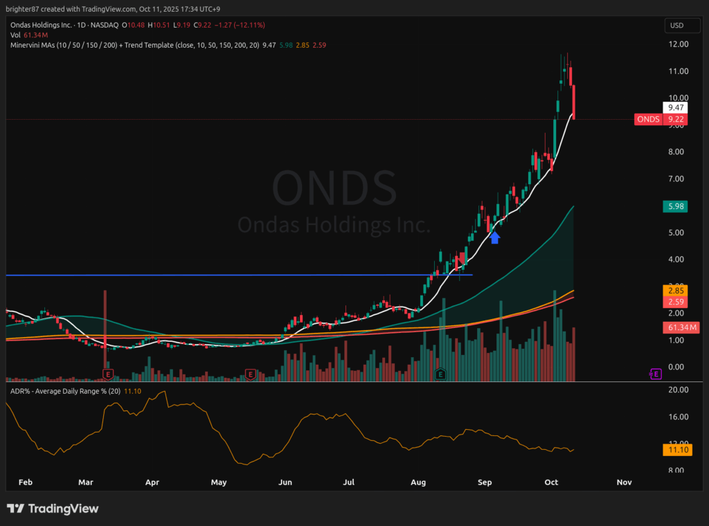Click the purple upcoming earnings E marker
The image size is (709, 526).
656,374
